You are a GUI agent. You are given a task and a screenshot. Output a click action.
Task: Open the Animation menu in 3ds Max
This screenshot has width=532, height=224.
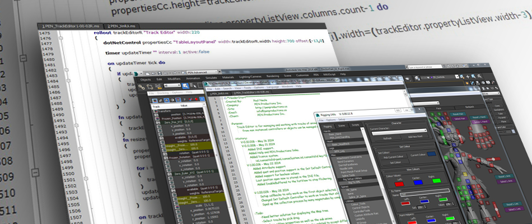coord(193,78)
